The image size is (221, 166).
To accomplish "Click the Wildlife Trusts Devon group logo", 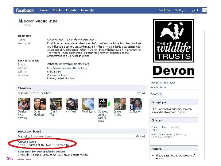I will point(174,49).
